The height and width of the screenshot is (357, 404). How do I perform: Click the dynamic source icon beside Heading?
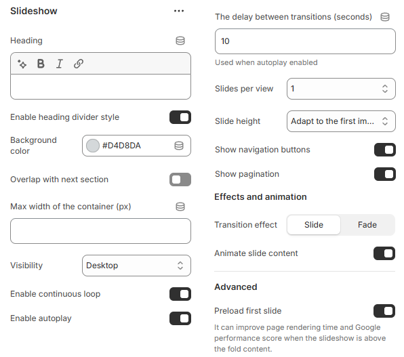tap(180, 41)
